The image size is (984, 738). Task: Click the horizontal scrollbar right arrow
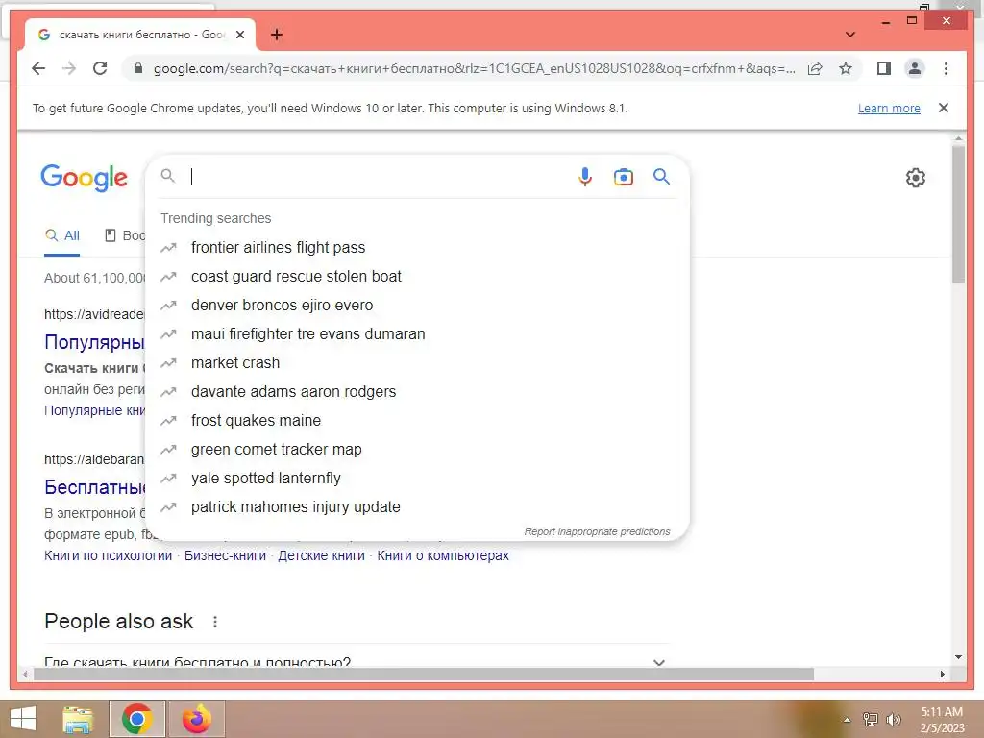pos(942,674)
